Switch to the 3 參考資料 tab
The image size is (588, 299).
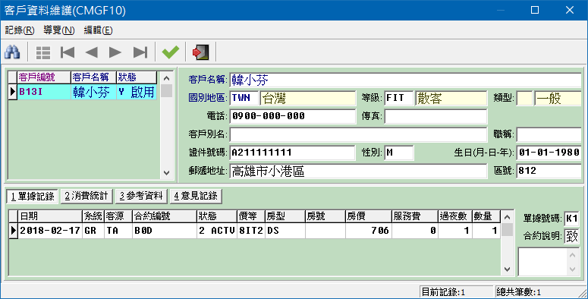(x=141, y=196)
